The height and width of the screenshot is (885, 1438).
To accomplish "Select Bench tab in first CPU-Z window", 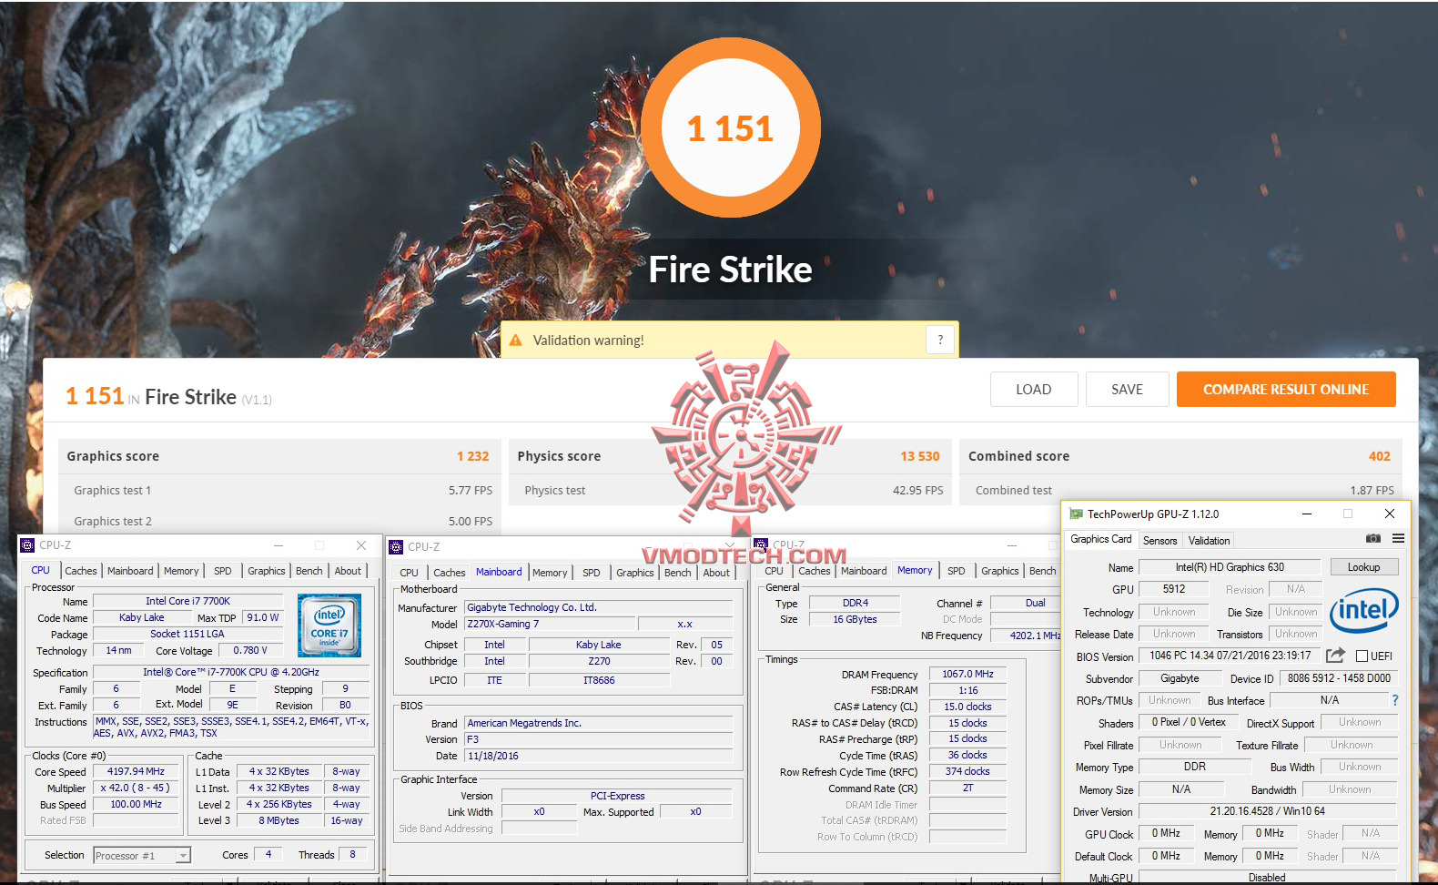I will [x=309, y=571].
